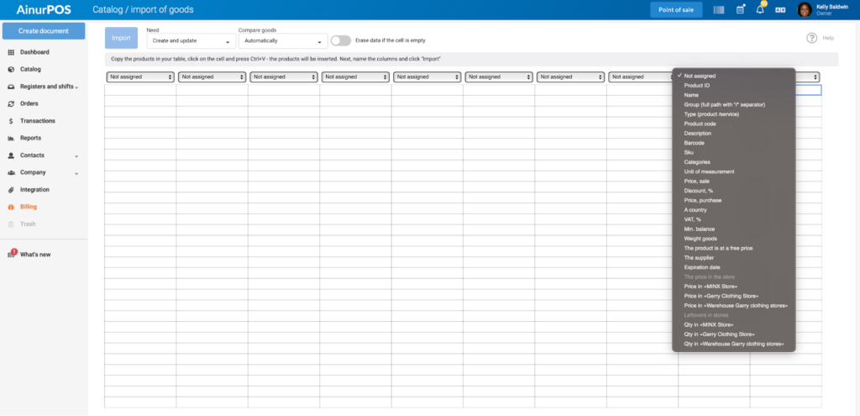The width and height of the screenshot is (860, 416).
Task: Click the Contacts person icon
Action: (x=11, y=155)
